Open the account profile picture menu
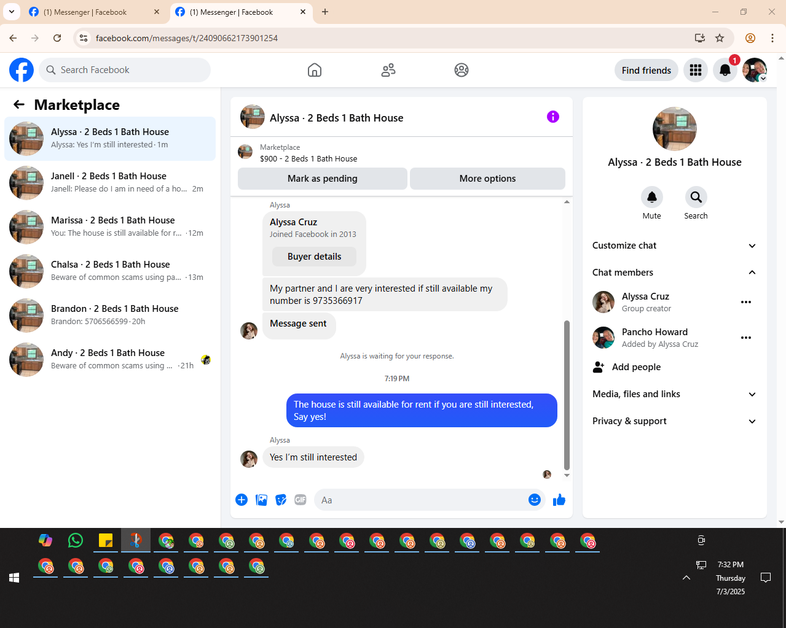 (755, 70)
